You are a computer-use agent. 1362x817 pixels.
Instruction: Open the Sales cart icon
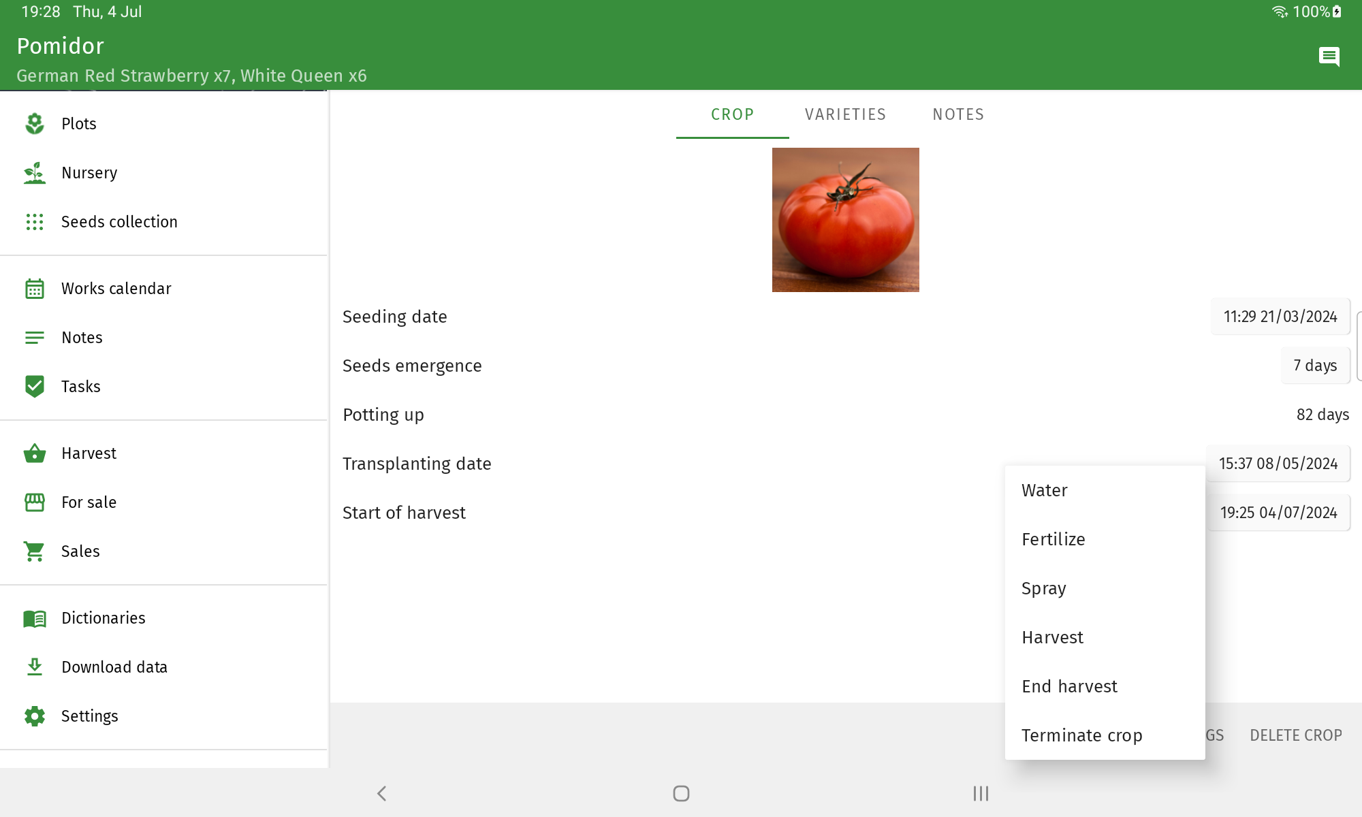point(34,551)
